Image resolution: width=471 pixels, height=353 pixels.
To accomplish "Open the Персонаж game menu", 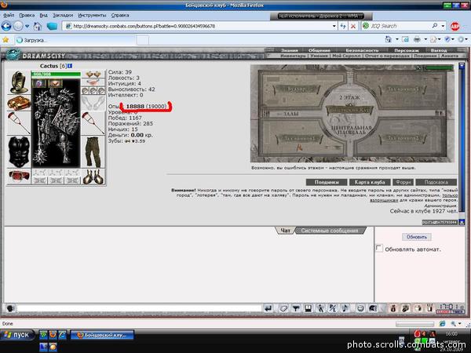I will [407, 50].
